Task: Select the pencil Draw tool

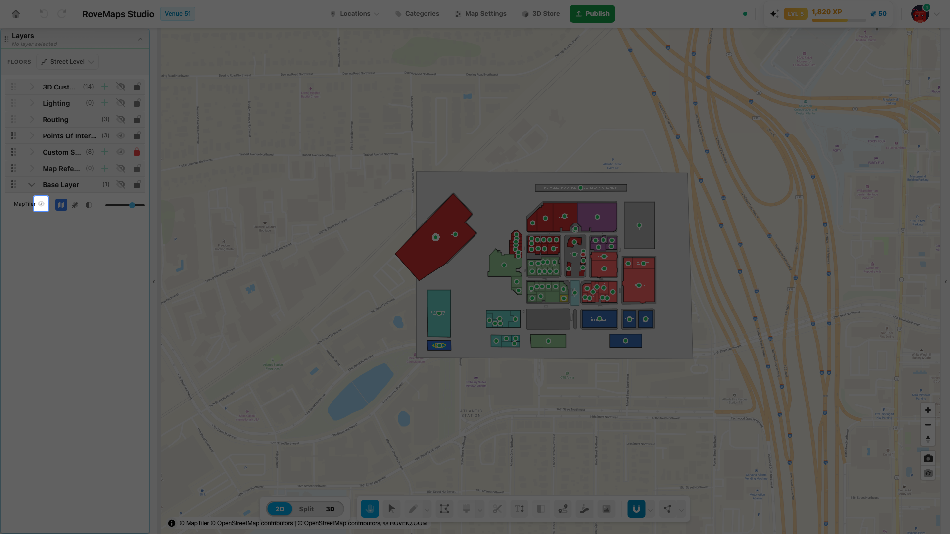Action: [413, 509]
